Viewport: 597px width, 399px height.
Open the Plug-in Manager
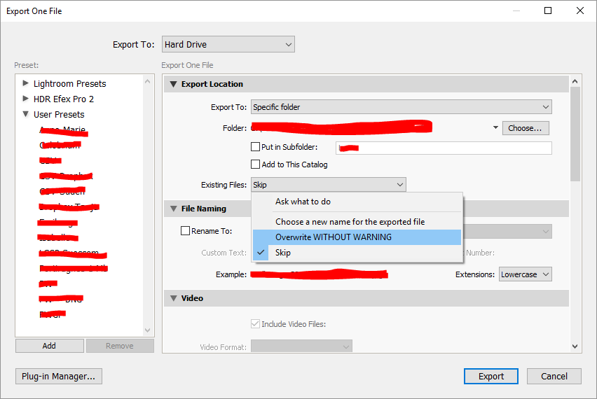[x=59, y=376]
